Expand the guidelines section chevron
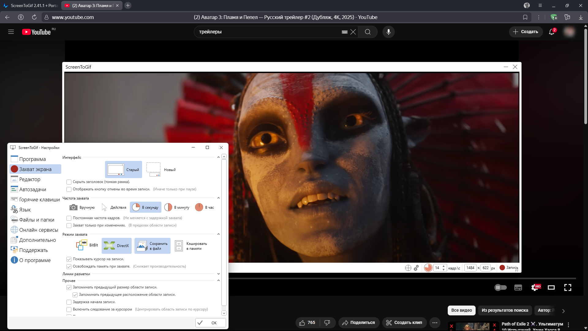 (x=218, y=274)
